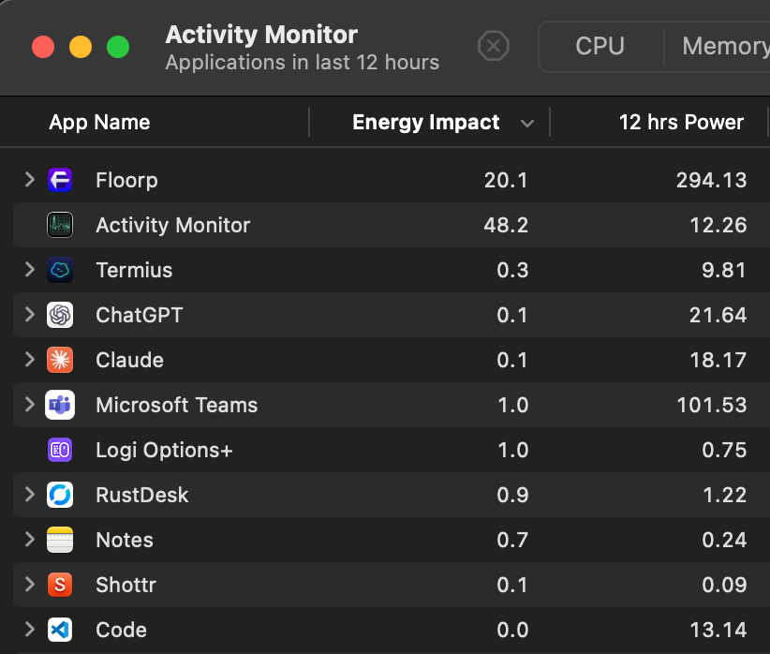Expand the Claude row
Viewport: 770px width, 654px height.
[x=29, y=360]
